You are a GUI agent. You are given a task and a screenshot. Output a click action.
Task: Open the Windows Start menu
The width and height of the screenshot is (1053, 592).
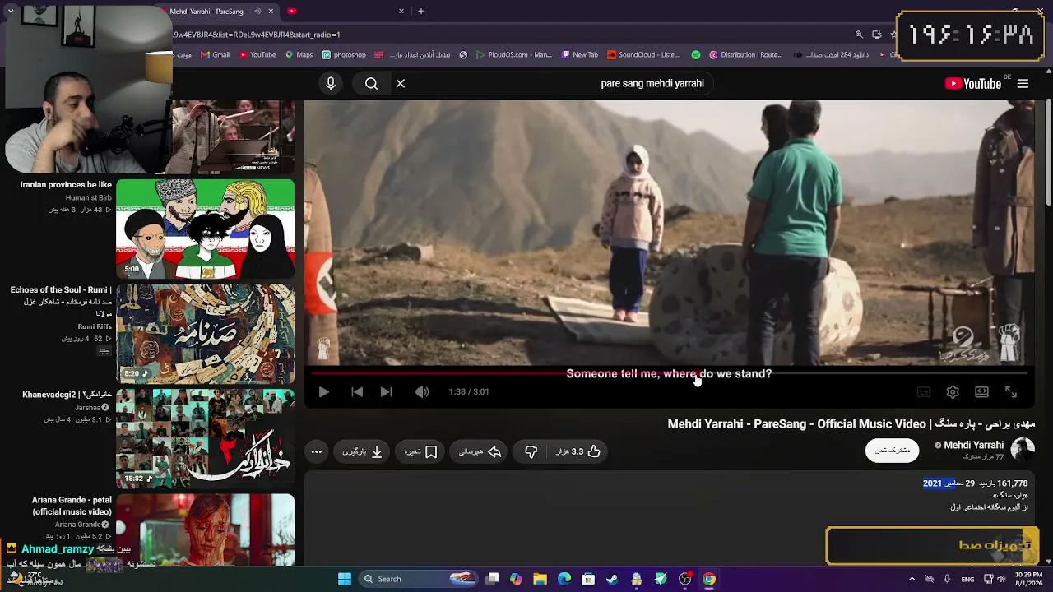(x=345, y=579)
